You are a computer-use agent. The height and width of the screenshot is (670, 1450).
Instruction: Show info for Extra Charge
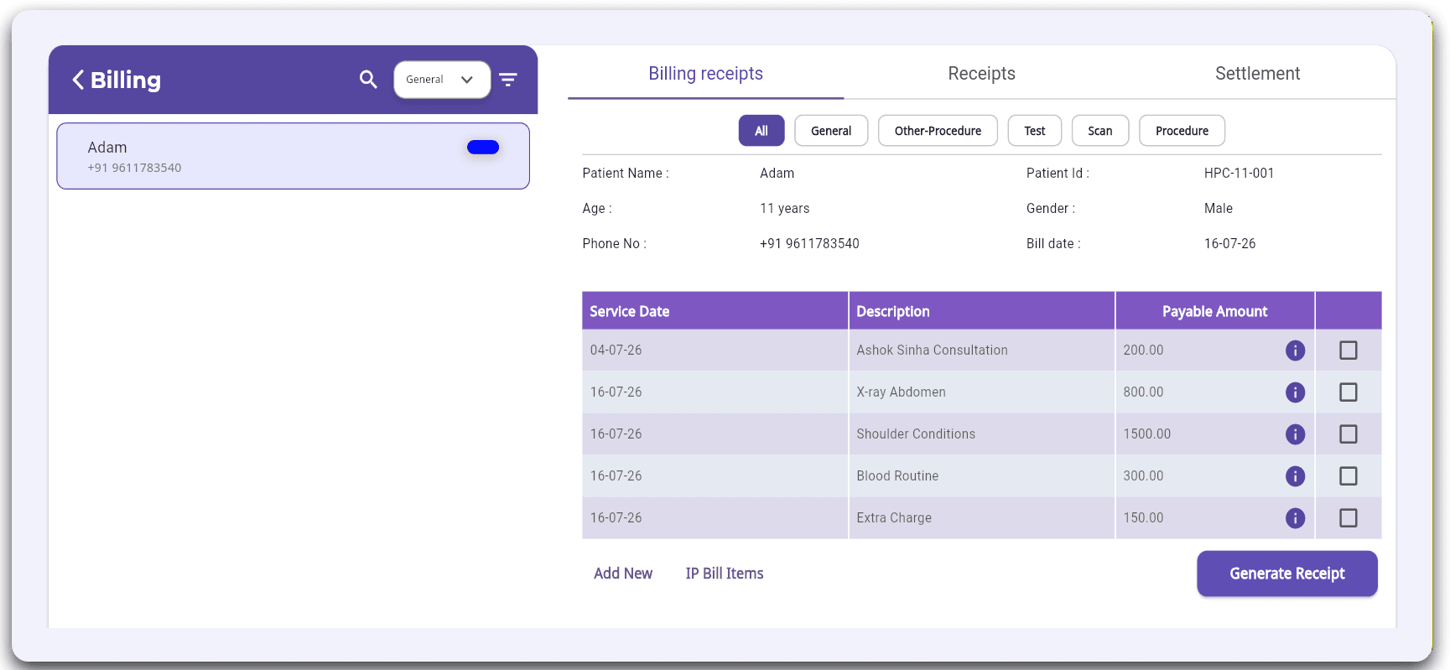[1295, 518]
